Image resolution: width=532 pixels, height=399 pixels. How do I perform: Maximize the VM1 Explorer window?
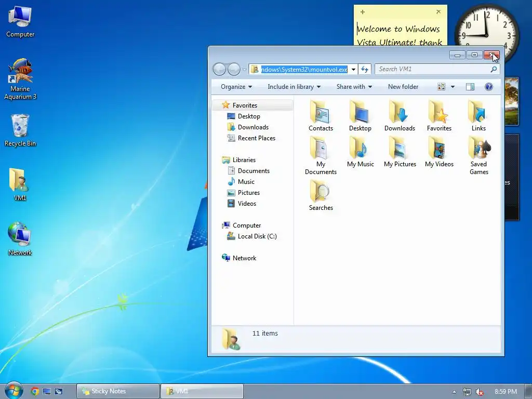[474, 55]
